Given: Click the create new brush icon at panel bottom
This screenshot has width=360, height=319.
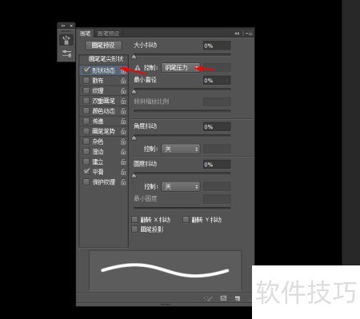Looking at the screenshot, I should tap(238, 298).
